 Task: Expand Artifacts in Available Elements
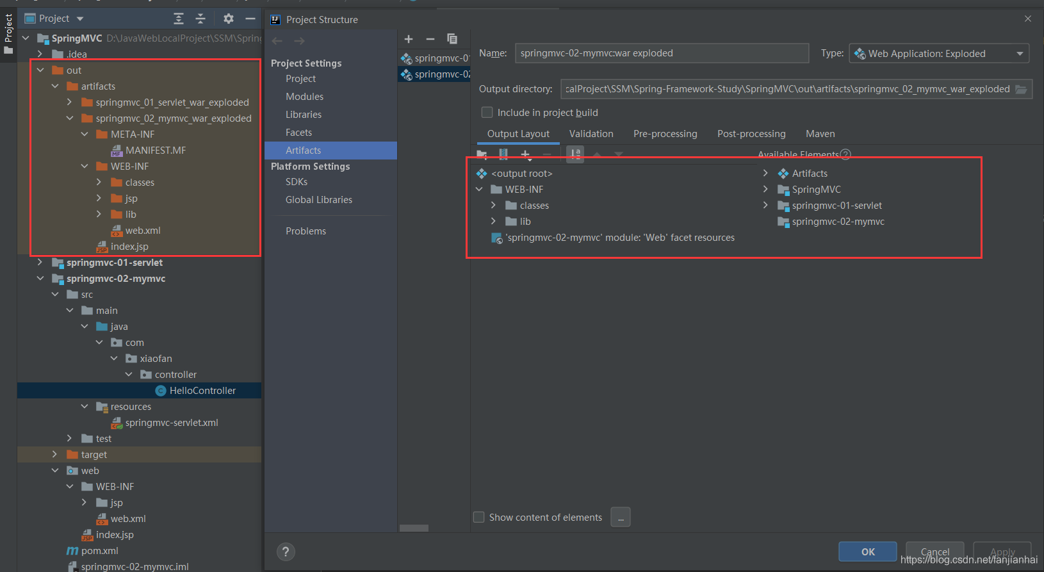765,174
